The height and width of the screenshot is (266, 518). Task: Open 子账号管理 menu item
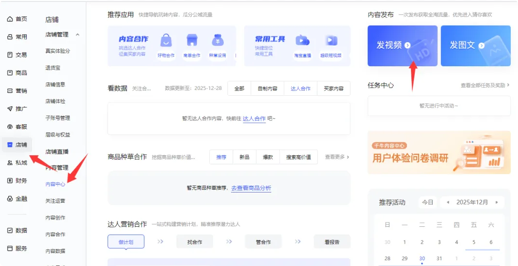58,118
